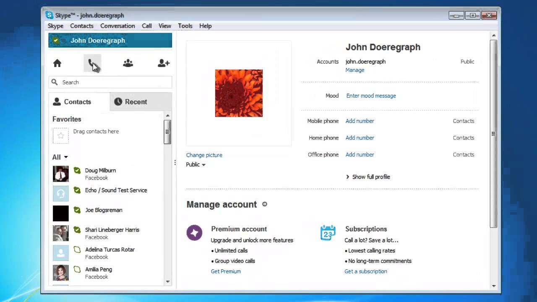This screenshot has height=302, width=537.
Task: Add number for Office phone
Action: [x=360, y=154]
